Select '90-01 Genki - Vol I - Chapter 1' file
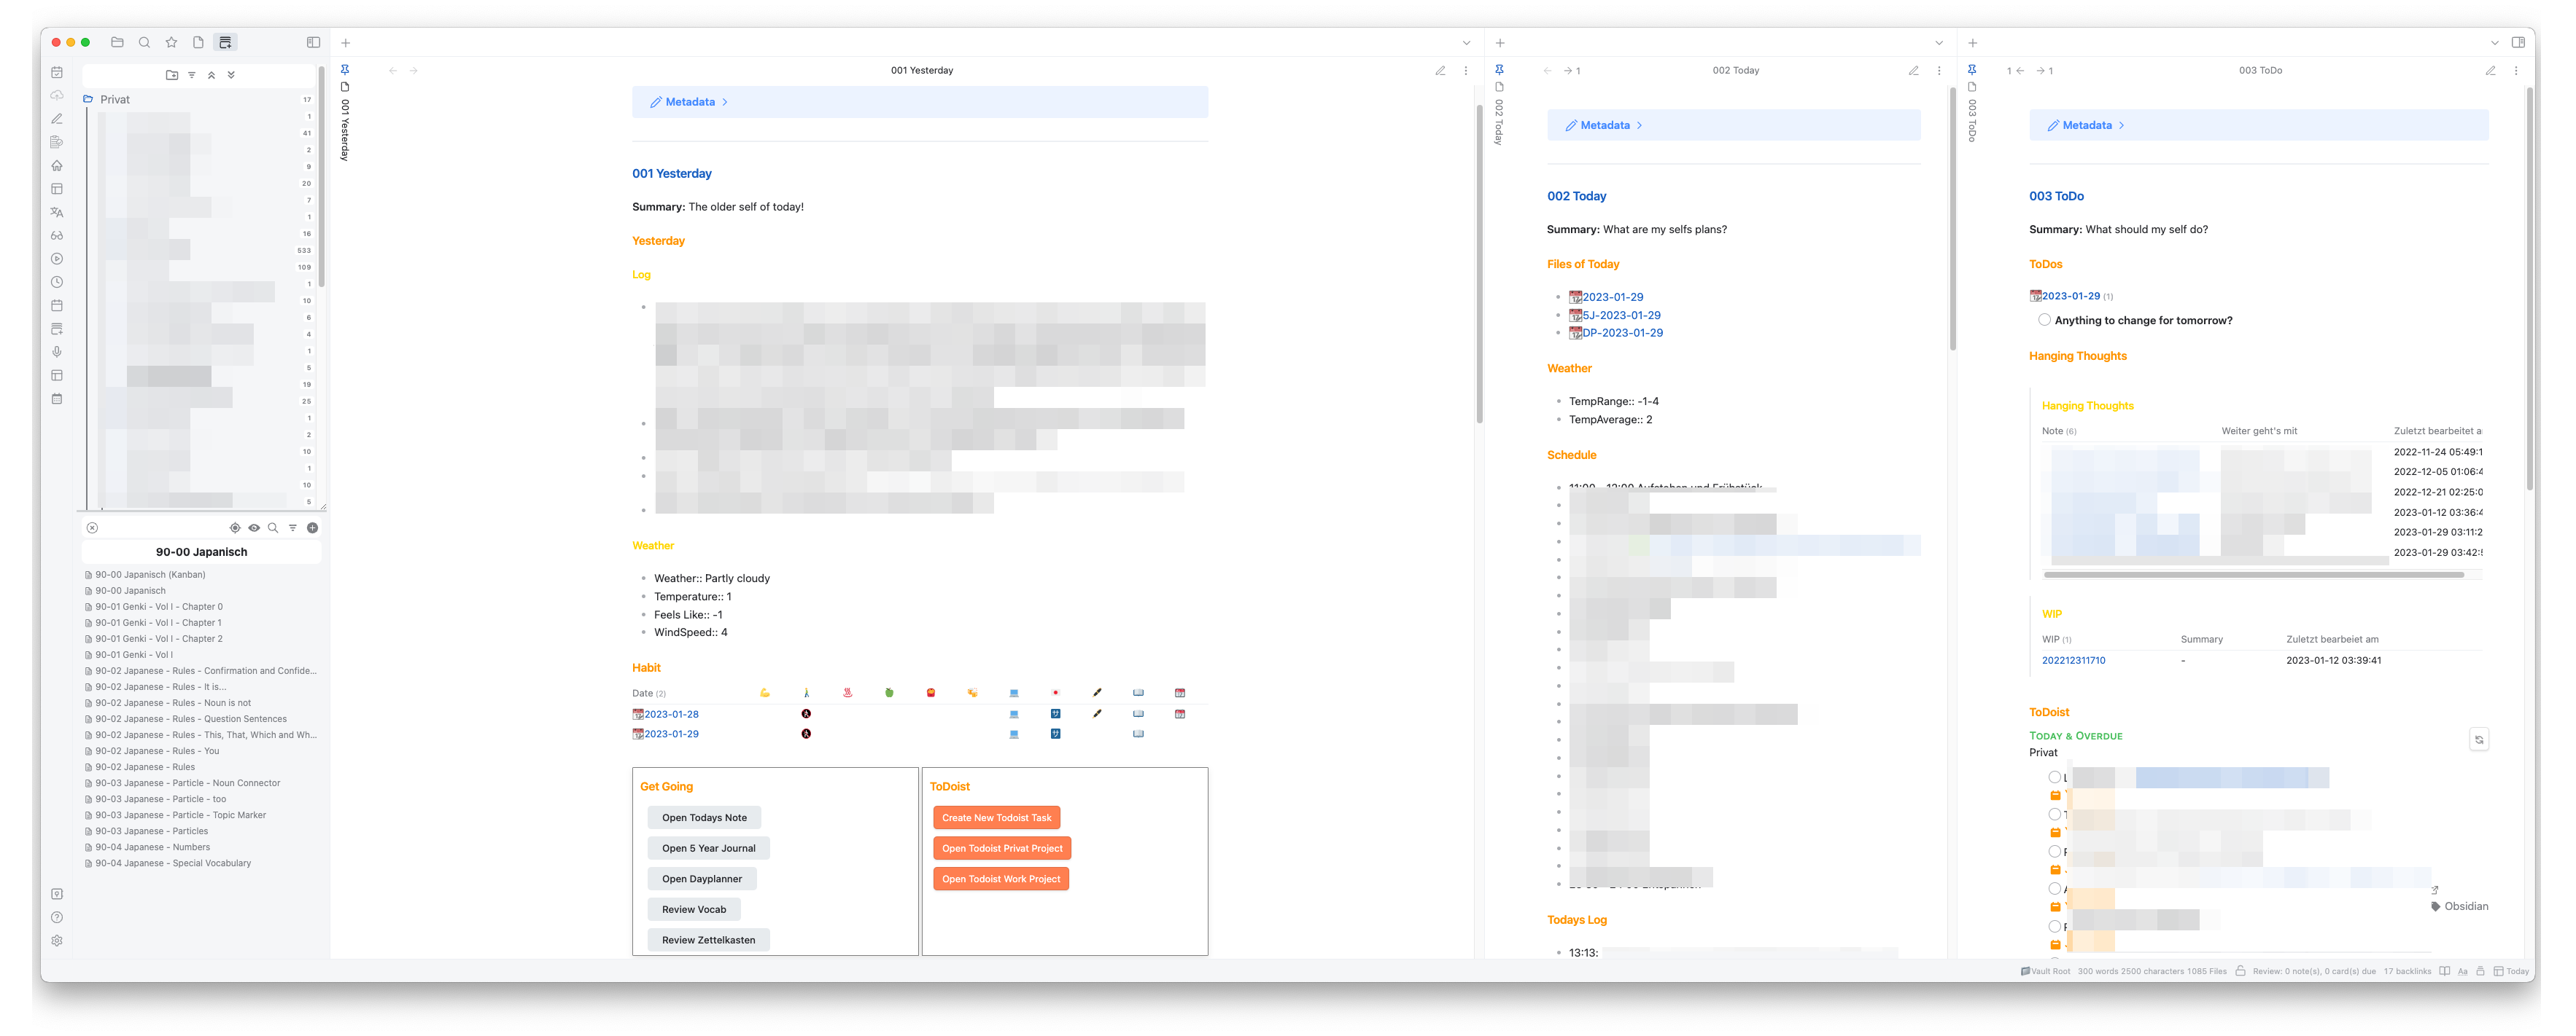2576x1036 pixels. (x=158, y=624)
